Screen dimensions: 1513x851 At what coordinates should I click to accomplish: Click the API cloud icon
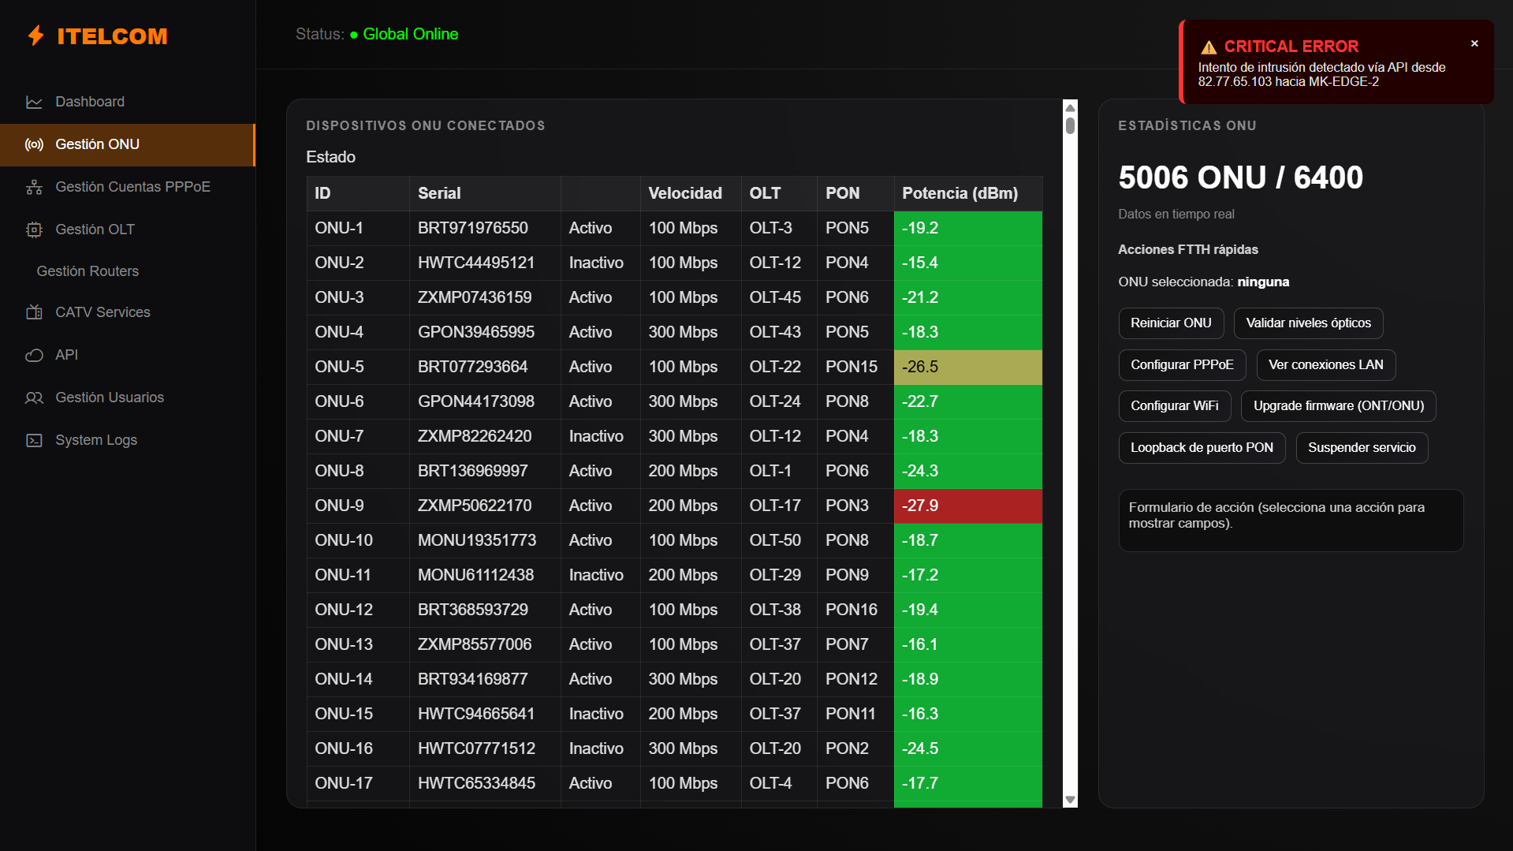pos(34,355)
